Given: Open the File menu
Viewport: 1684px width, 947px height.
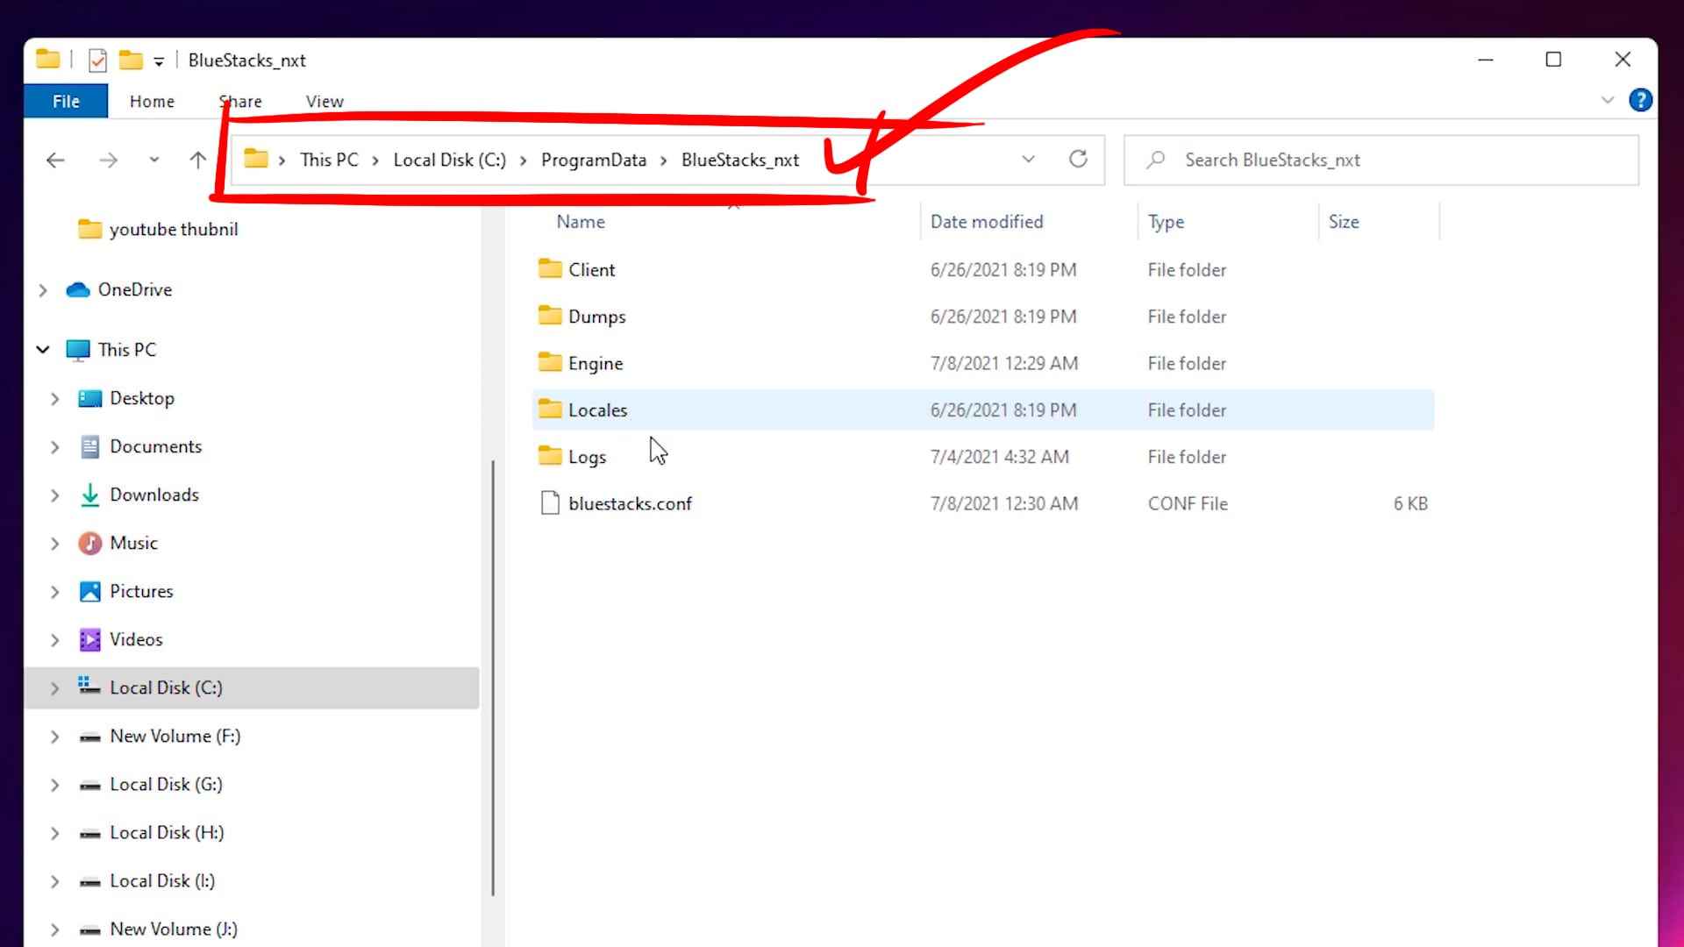Looking at the screenshot, I should (x=65, y=100).
